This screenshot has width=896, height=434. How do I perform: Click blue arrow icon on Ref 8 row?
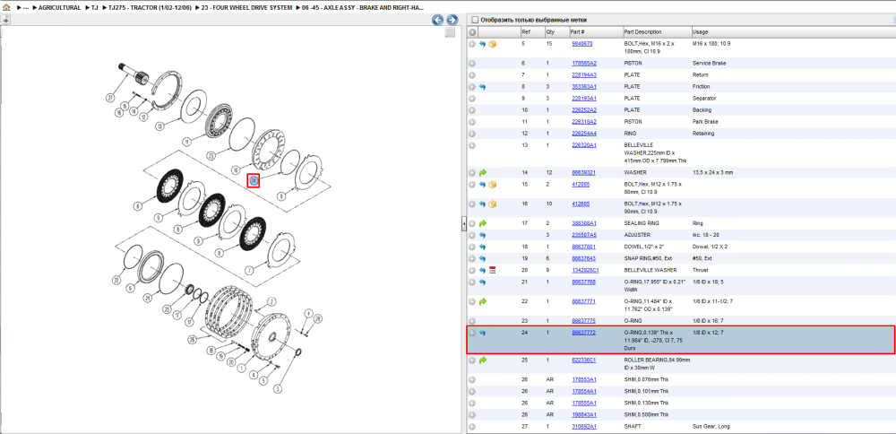click(482, 86)
